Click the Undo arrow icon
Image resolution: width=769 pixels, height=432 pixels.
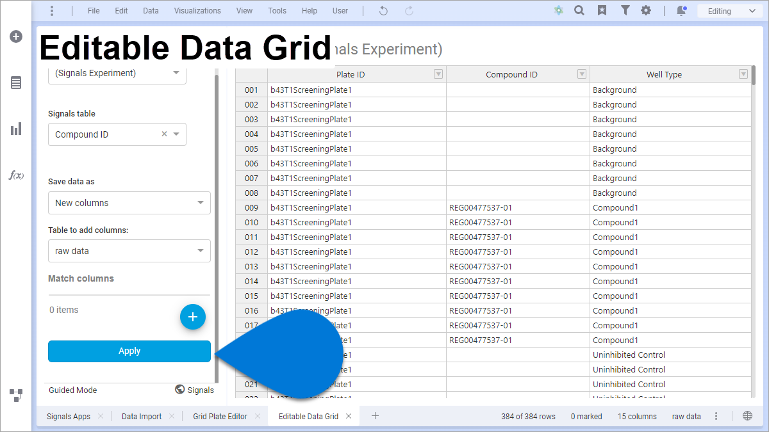[x=383, y=11]
